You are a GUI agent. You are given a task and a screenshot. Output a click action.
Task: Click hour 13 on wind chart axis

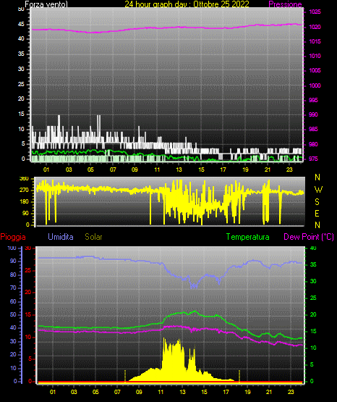pyautogui.click(x=179, y=169)
